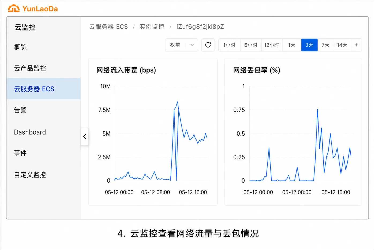
Task: Collapse the sidebar with the left chevron
Action: click(85, 137)
